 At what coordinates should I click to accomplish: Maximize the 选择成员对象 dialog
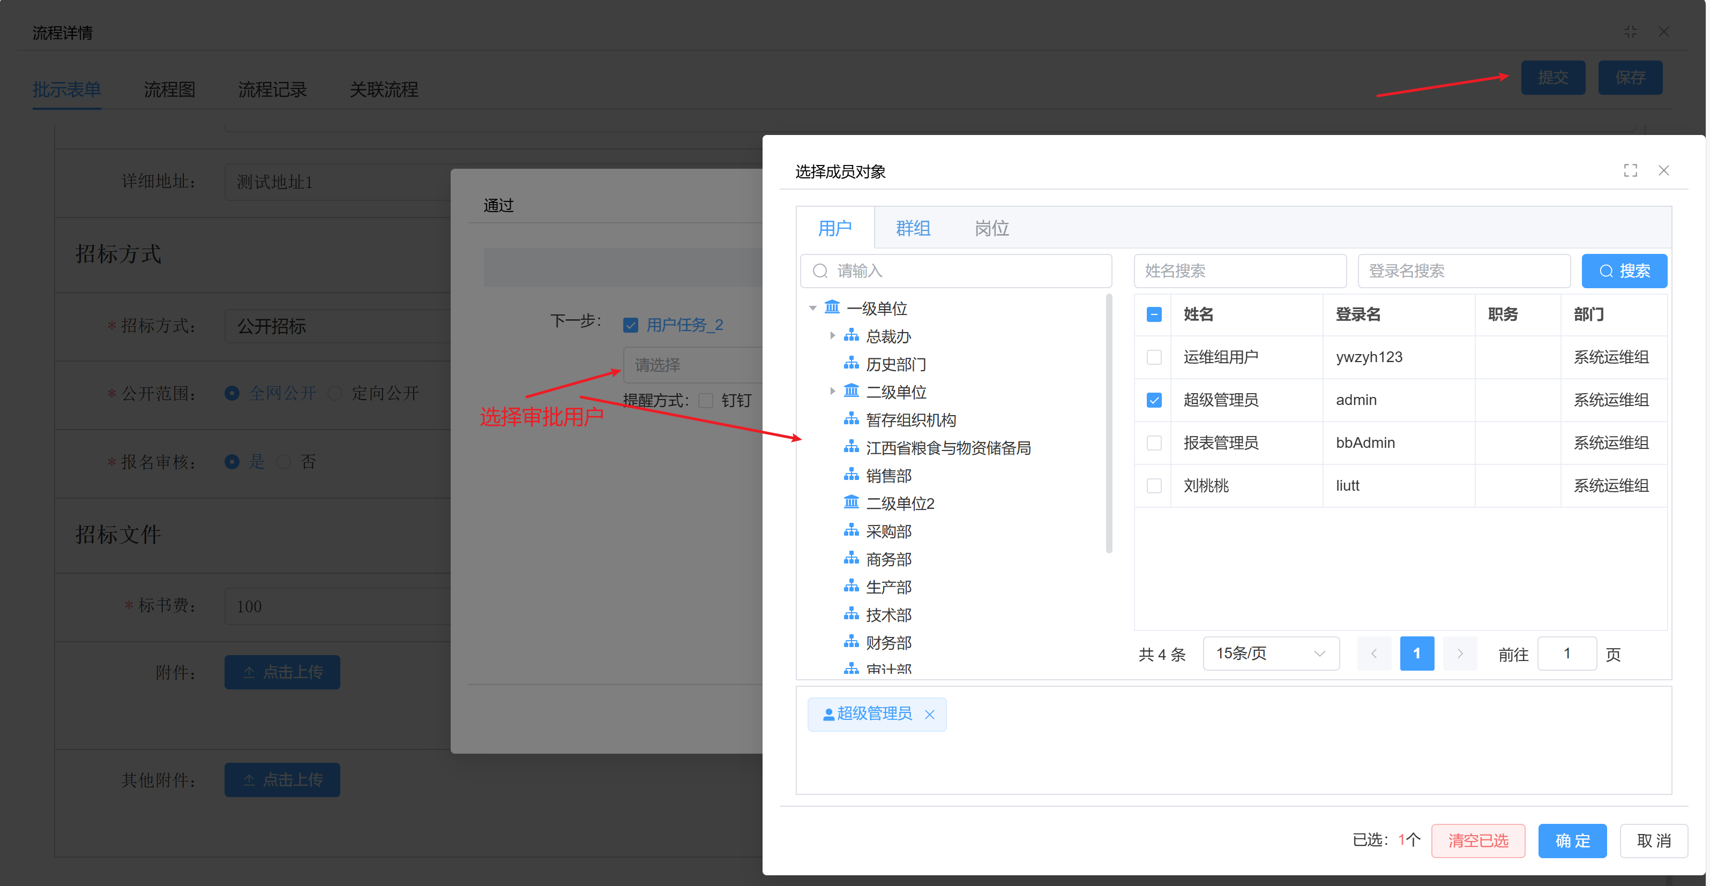point(1630,170)
